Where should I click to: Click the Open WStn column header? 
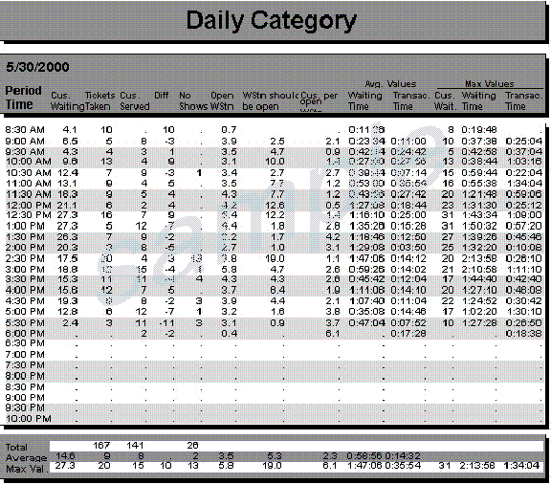click(222, 100)
